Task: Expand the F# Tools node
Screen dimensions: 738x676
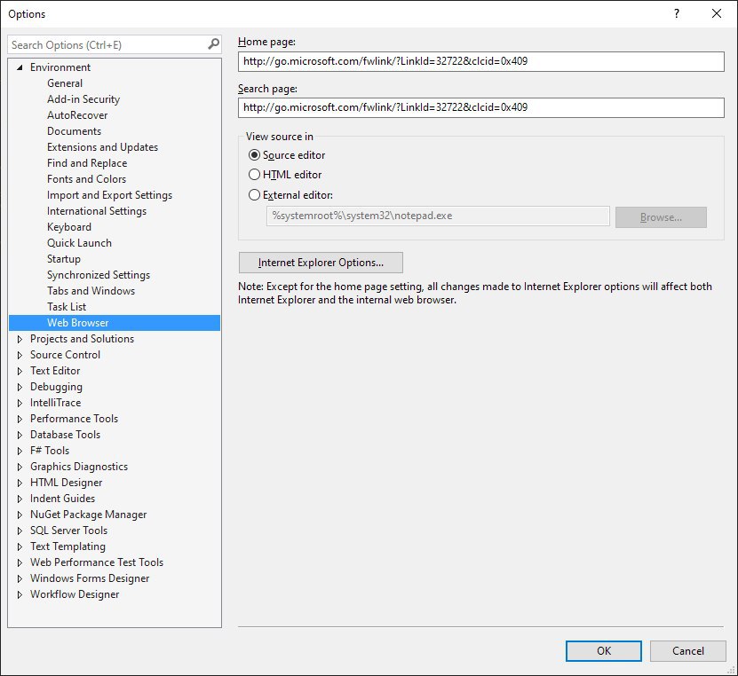Action: coord(20,451)
